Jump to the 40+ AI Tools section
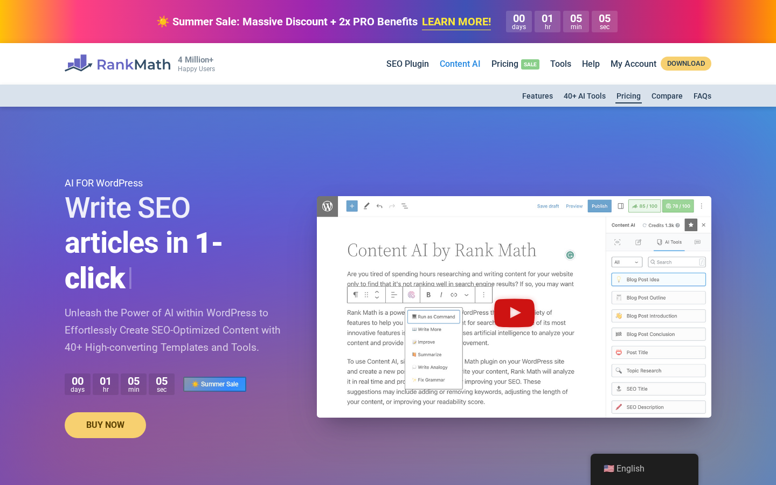The width and height of the screenshot is (776, 485). (585, 96)
